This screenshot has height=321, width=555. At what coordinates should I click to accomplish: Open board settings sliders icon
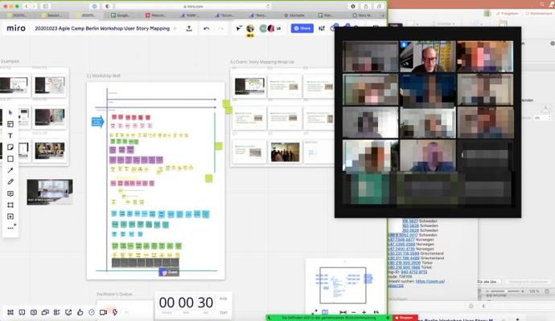pos(322,28)
